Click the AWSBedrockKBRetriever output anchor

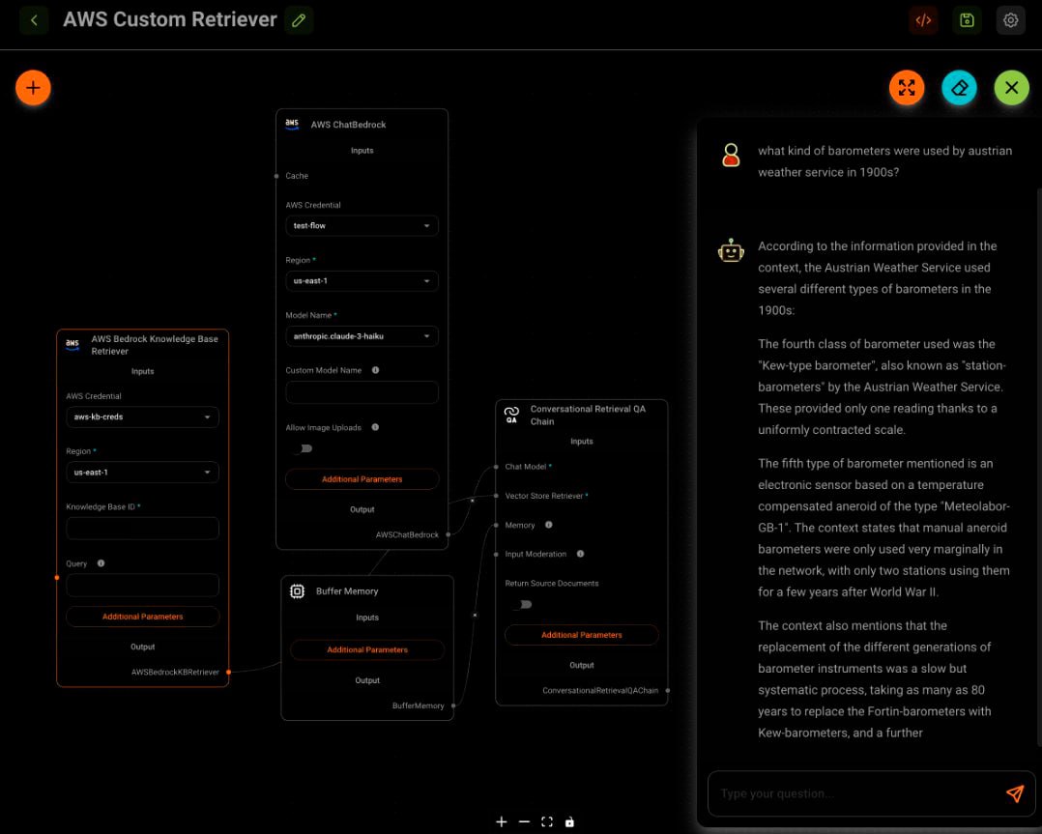(228, 672)
